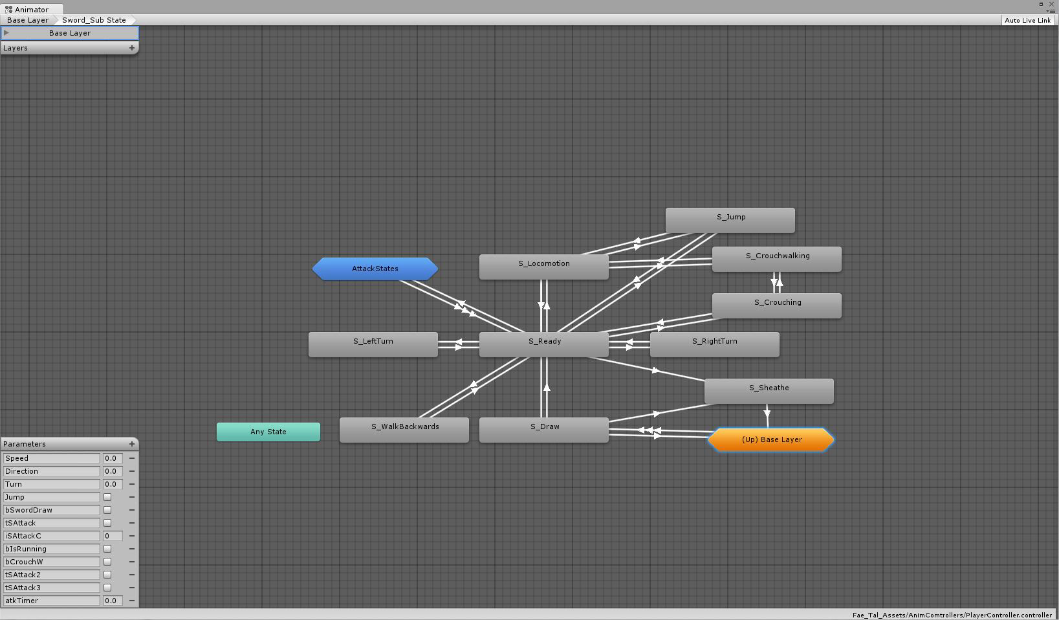Image resolution: width=1059 pixels, height=620 pixels.
Task: Remove the Direction parameter with its minus icon
Action: tap(132, 471)
